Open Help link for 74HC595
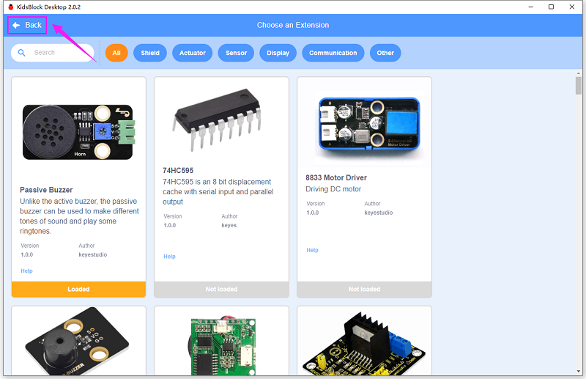This screenshot has width=586, height=379. (169, 257)
